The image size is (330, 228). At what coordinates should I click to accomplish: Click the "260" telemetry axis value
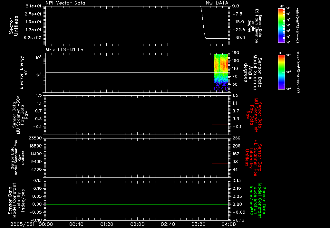pos(236,138)
